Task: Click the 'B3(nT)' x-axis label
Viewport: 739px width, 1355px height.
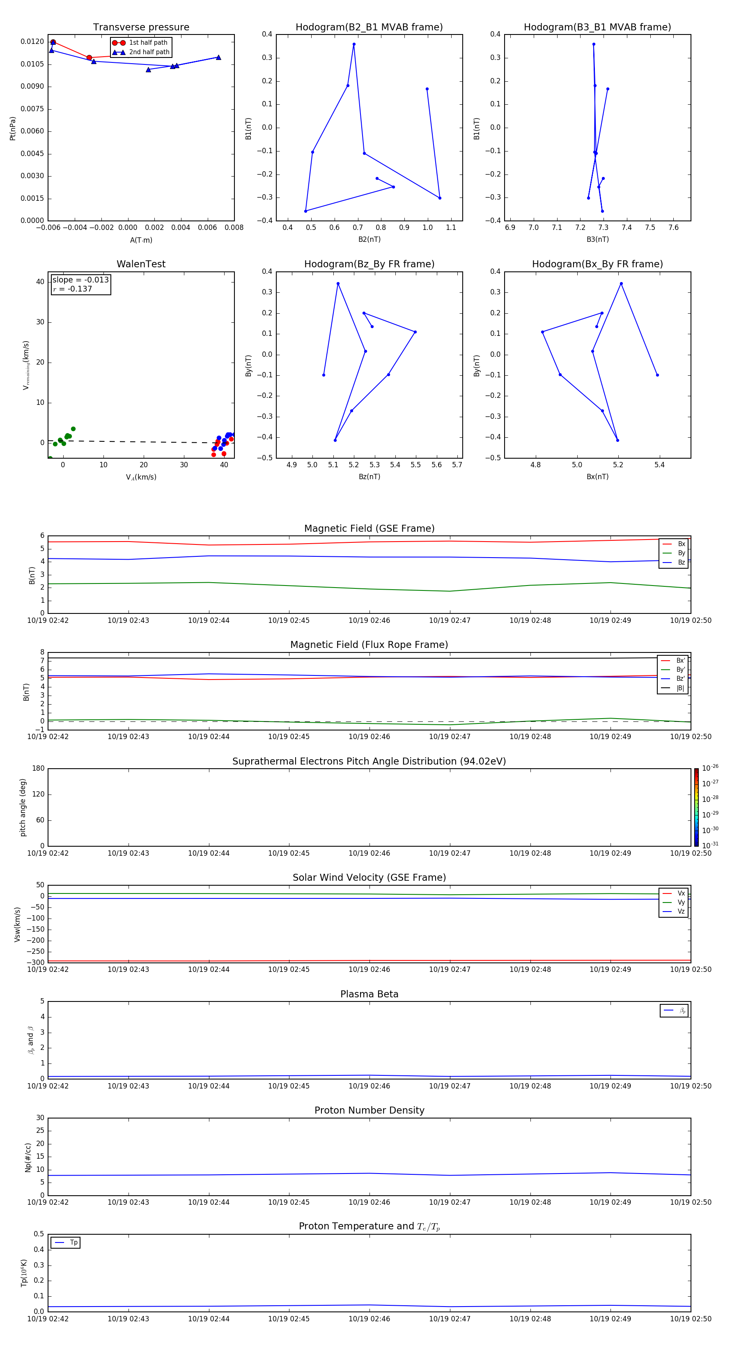Action: 597,239
